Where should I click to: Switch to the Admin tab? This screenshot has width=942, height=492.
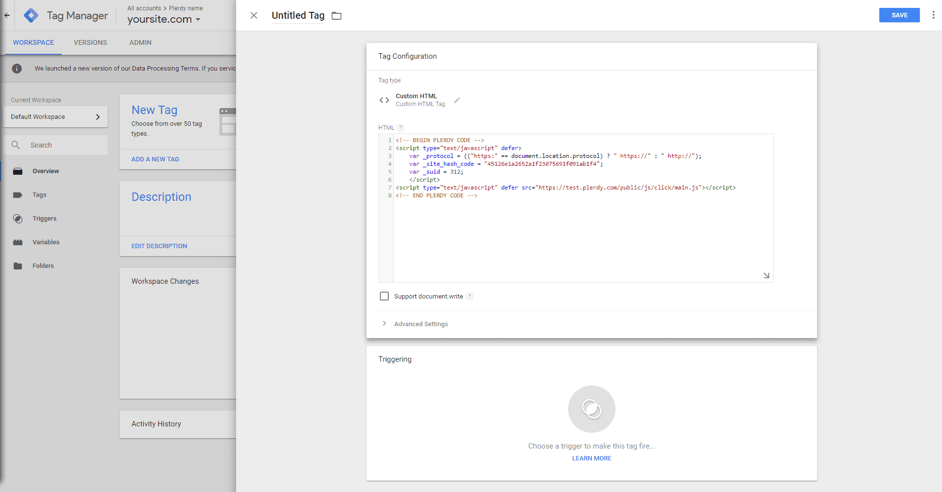[x=140, y=42]
